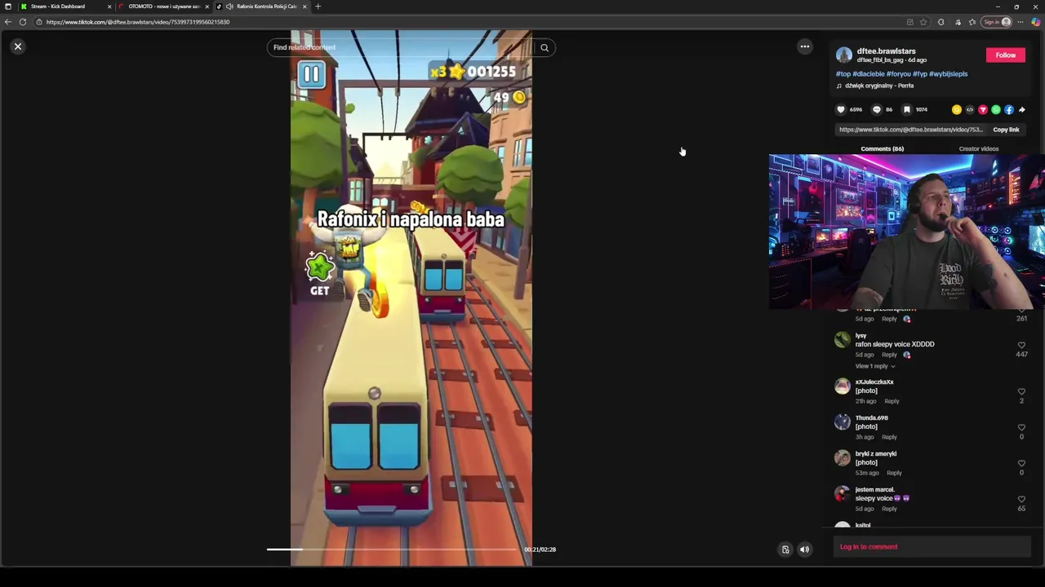Expand View 1 reply under lysy
This screenshot has width=1045, height=587.
874,366
